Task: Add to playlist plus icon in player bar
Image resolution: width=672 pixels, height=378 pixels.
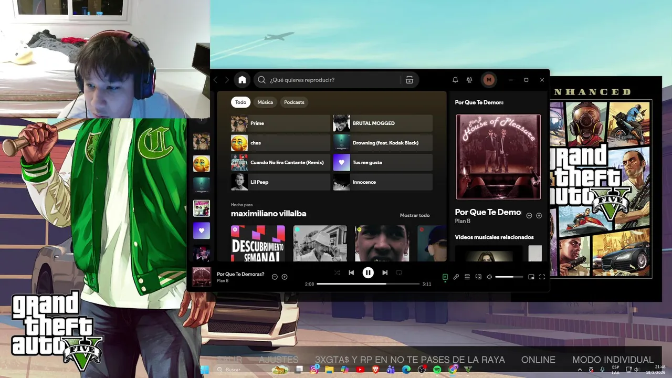Action: tap(285, 277)
